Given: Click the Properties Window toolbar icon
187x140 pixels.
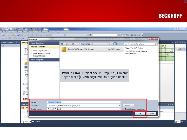Looking at the screenshot, I should pos(123,35).
